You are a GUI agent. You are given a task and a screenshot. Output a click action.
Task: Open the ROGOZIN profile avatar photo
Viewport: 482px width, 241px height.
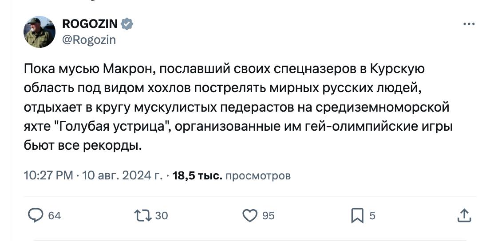pos(40,32)
